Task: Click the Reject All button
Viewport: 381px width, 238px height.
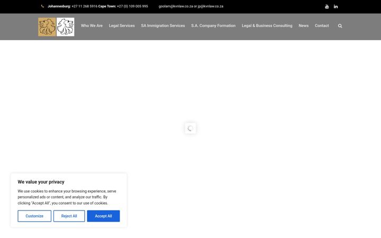Action: [69, 216]
